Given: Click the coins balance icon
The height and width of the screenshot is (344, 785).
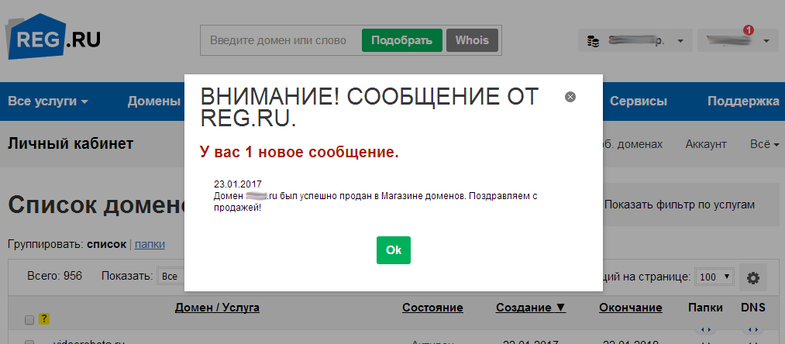Looking at the screenshot, I should coord(594,41).
